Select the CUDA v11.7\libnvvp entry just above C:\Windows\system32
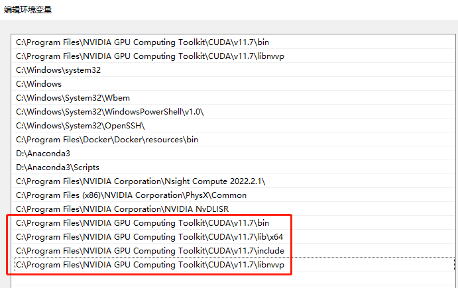Viewport: 458px width, 288px height. [233, 56]
